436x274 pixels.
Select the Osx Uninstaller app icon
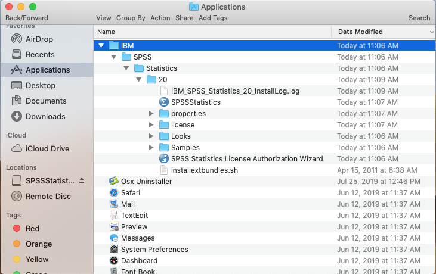pos(114,182)
